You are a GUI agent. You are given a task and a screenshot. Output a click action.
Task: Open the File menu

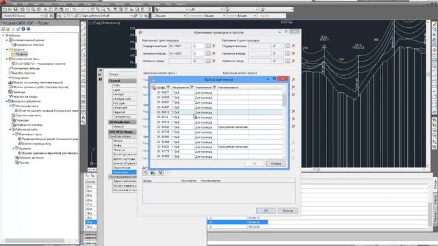pyautogui.click(x=15, y=4)
